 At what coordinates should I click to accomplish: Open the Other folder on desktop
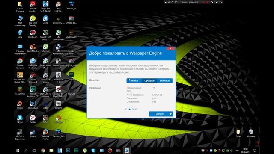238,133
